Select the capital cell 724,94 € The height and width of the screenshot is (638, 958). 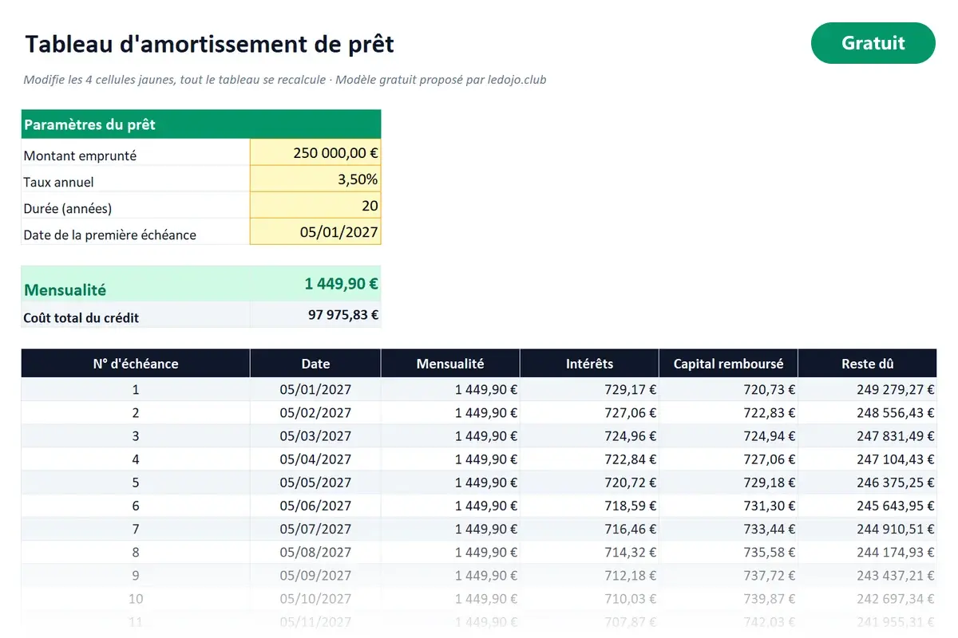tap(728, 435)
